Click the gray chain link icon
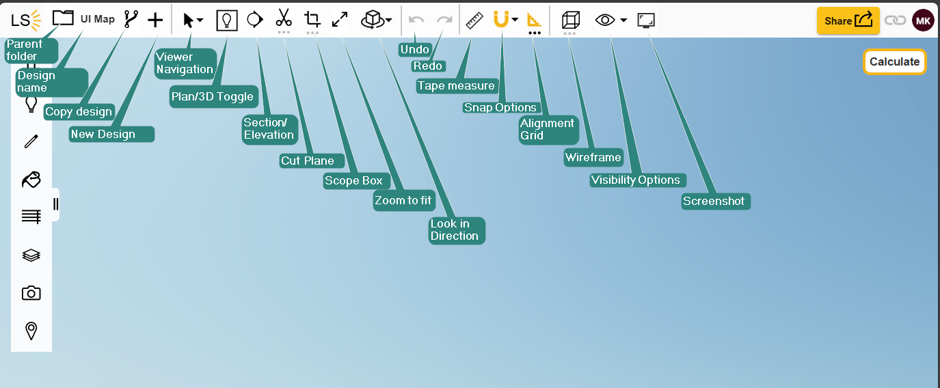 (x=895, y=20)
